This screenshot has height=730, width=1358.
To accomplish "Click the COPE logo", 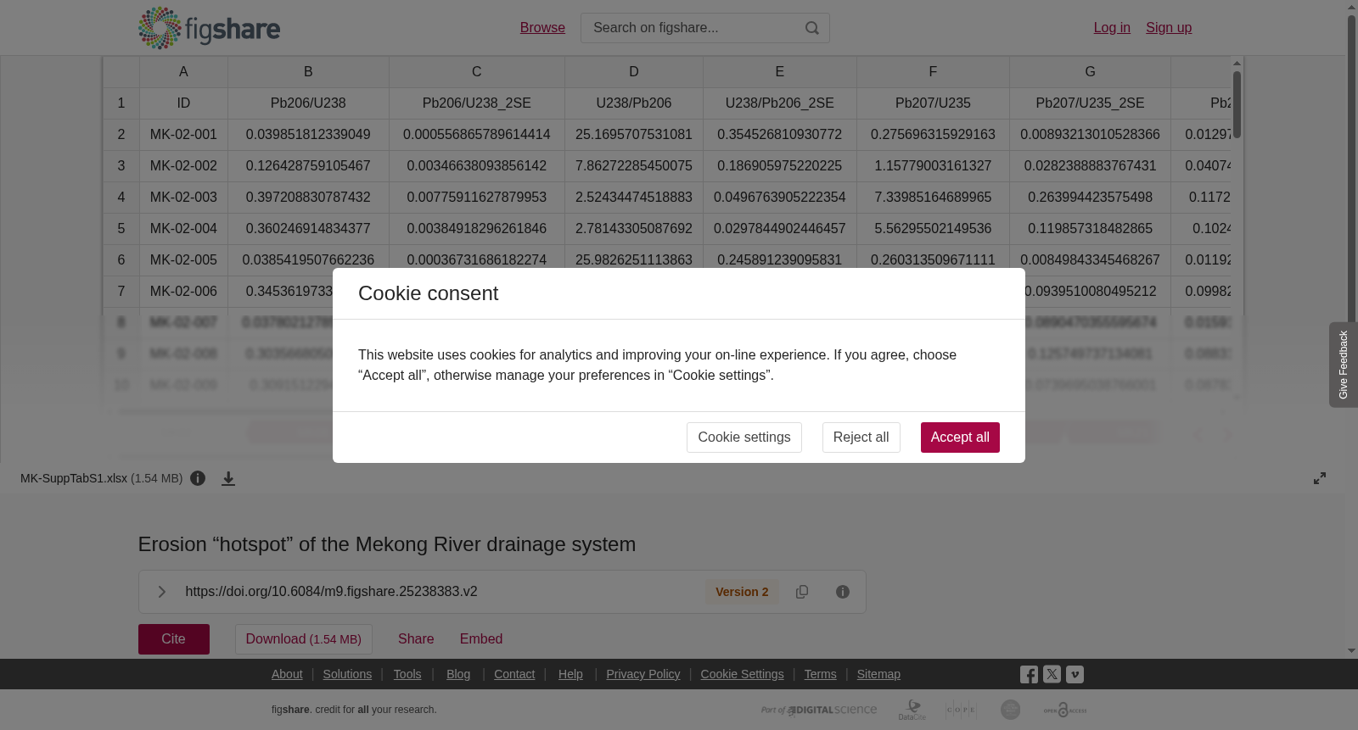I will point(961,710).
